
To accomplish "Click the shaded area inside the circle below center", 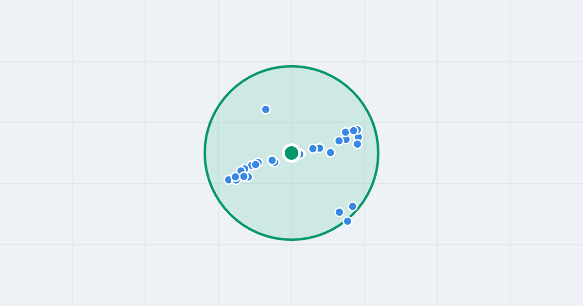I will pyautogui.click(x=291, y=204).
